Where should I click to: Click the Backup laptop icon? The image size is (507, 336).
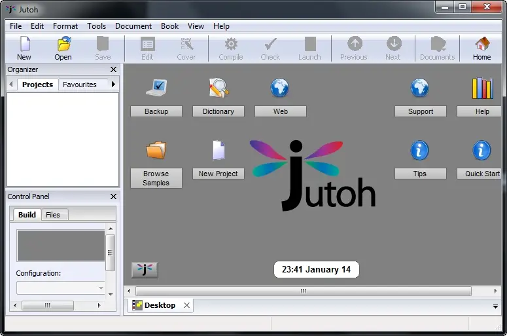point(156,88)
